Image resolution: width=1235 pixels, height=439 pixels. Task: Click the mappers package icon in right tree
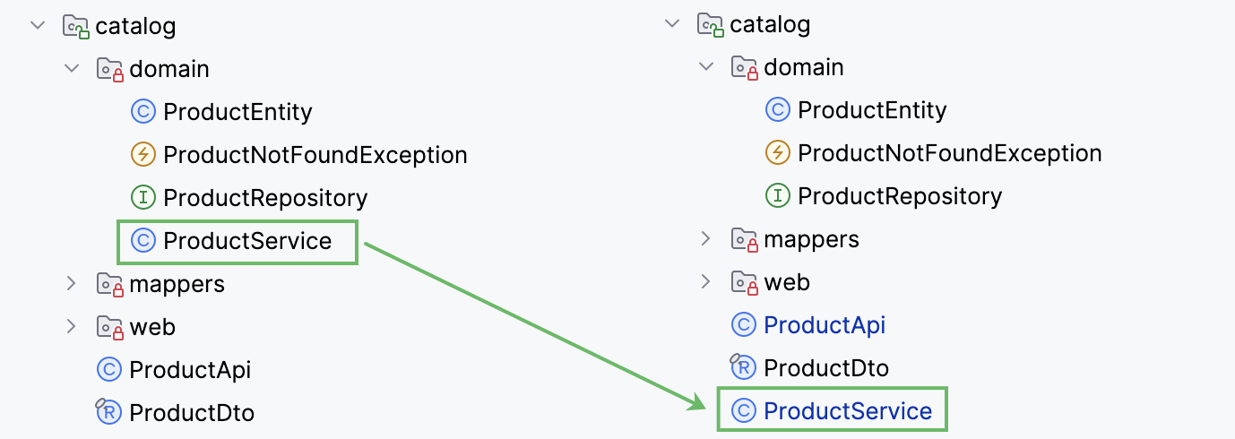point(743,239)
